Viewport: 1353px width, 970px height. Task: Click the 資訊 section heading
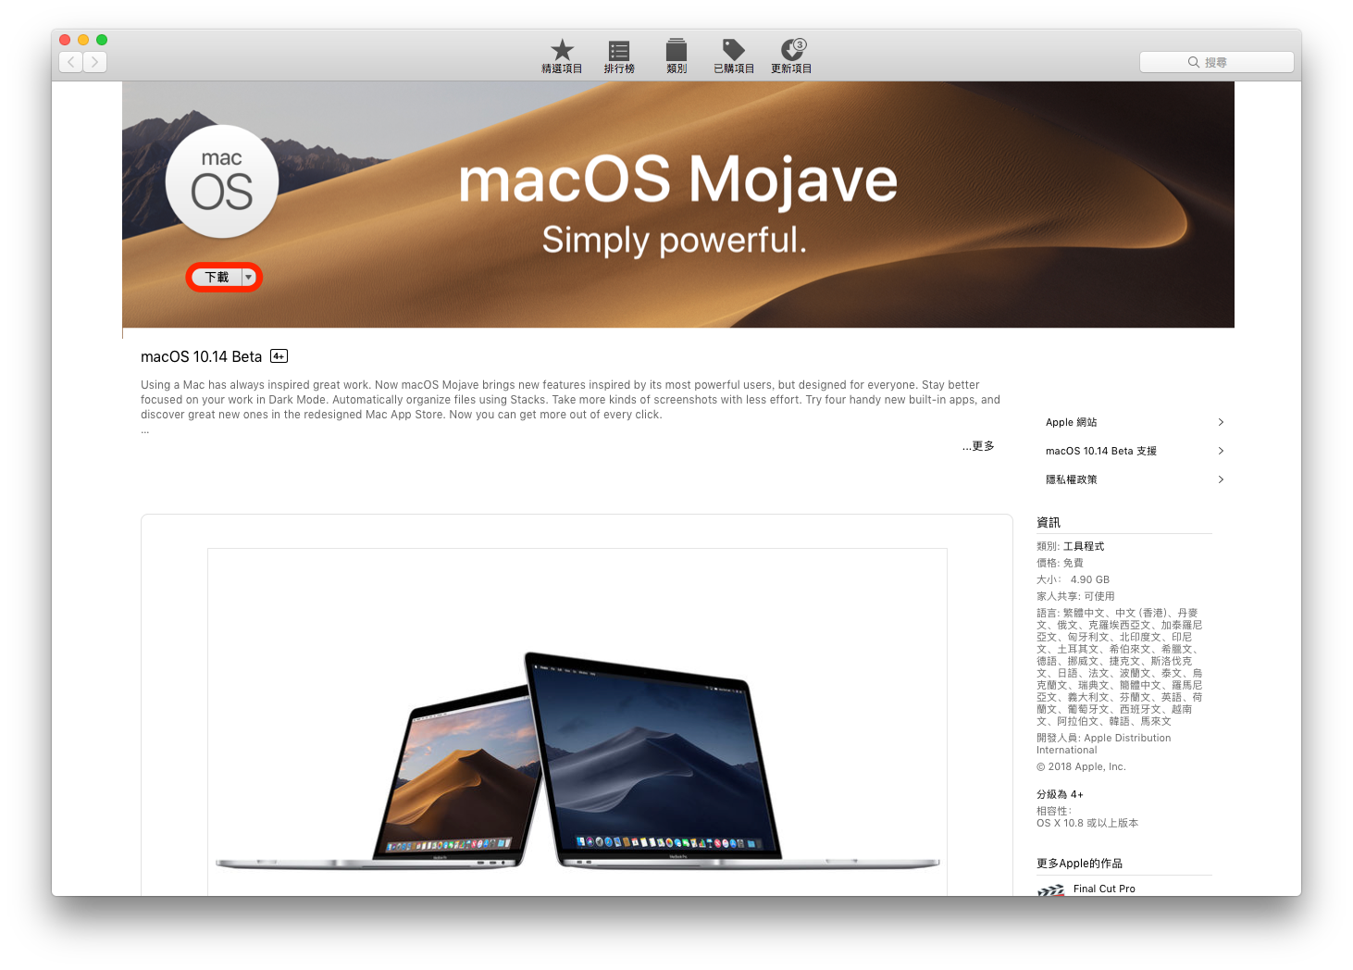1049,523
